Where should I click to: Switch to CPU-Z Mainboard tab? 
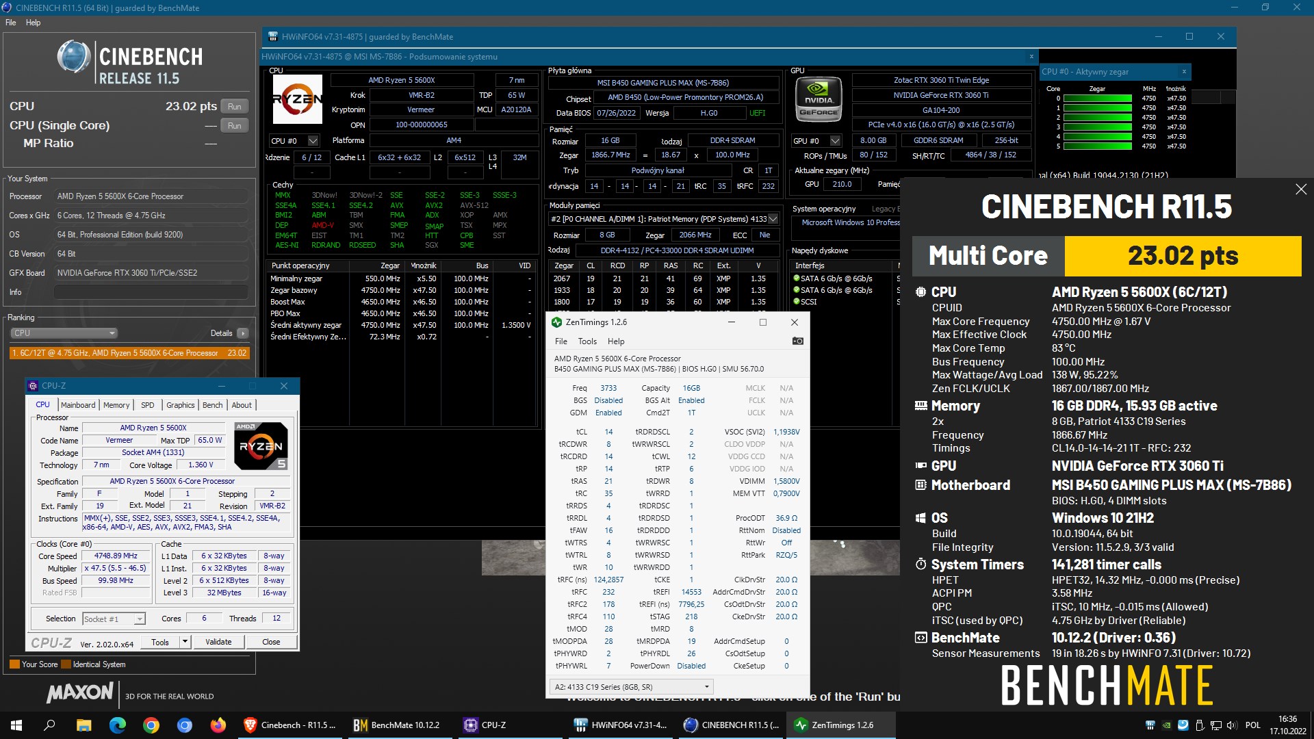click(78, 405)
